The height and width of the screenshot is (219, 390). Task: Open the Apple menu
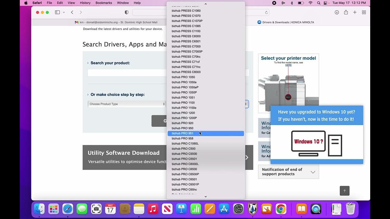26,3
